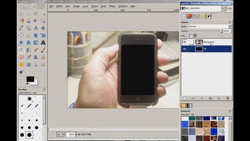
Task: Select the Blur/Sharpen droplet tool
Action: (36, 64)
